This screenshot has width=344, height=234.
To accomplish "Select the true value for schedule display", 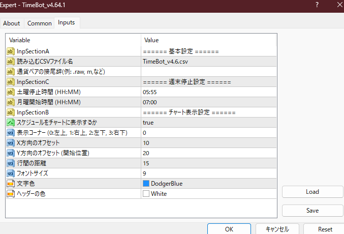I will (x=209, y=123).
